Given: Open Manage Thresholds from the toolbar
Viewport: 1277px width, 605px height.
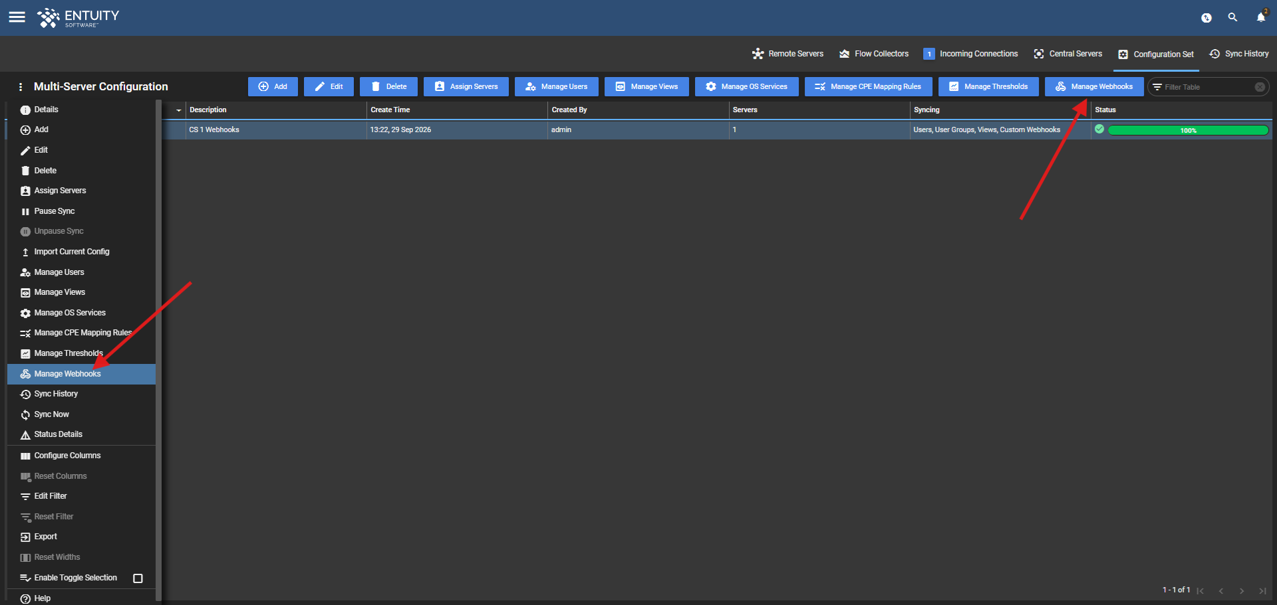Looking at the screenshot, I should 988,87.
